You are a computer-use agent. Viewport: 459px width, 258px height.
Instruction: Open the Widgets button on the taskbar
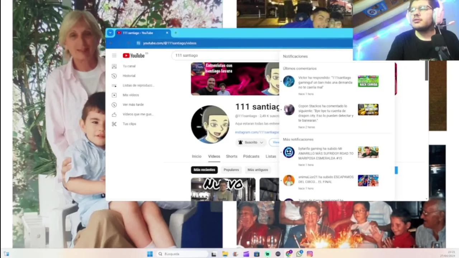click(x=6, y=254)
